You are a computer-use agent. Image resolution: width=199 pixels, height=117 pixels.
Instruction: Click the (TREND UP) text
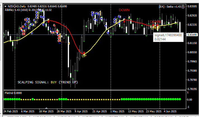[x=68, y=82]
